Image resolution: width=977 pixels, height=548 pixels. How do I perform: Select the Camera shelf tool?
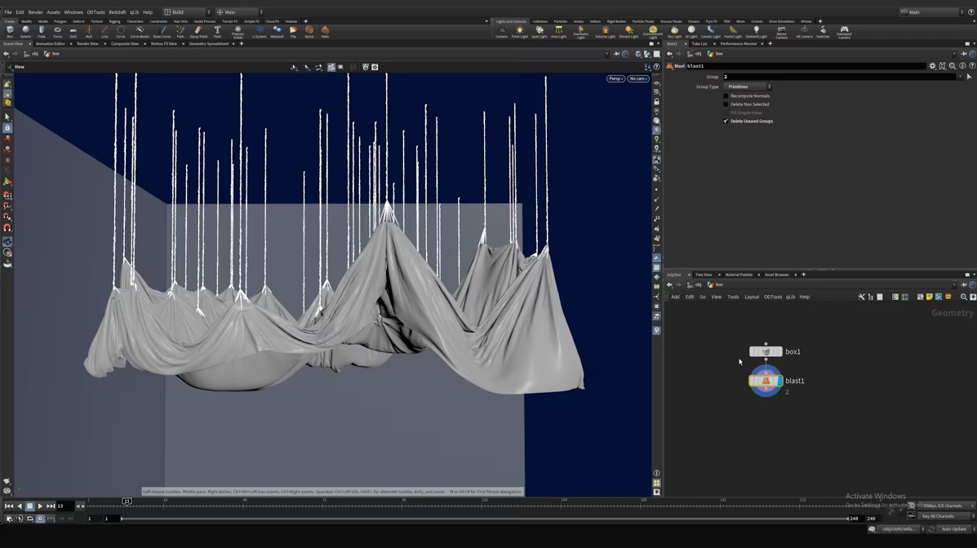pyautogui.click(x=501, y=32)
